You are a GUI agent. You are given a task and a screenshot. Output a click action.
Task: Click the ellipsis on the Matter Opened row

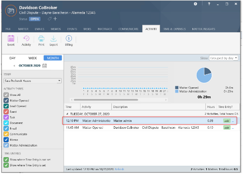tap(233, 128)
